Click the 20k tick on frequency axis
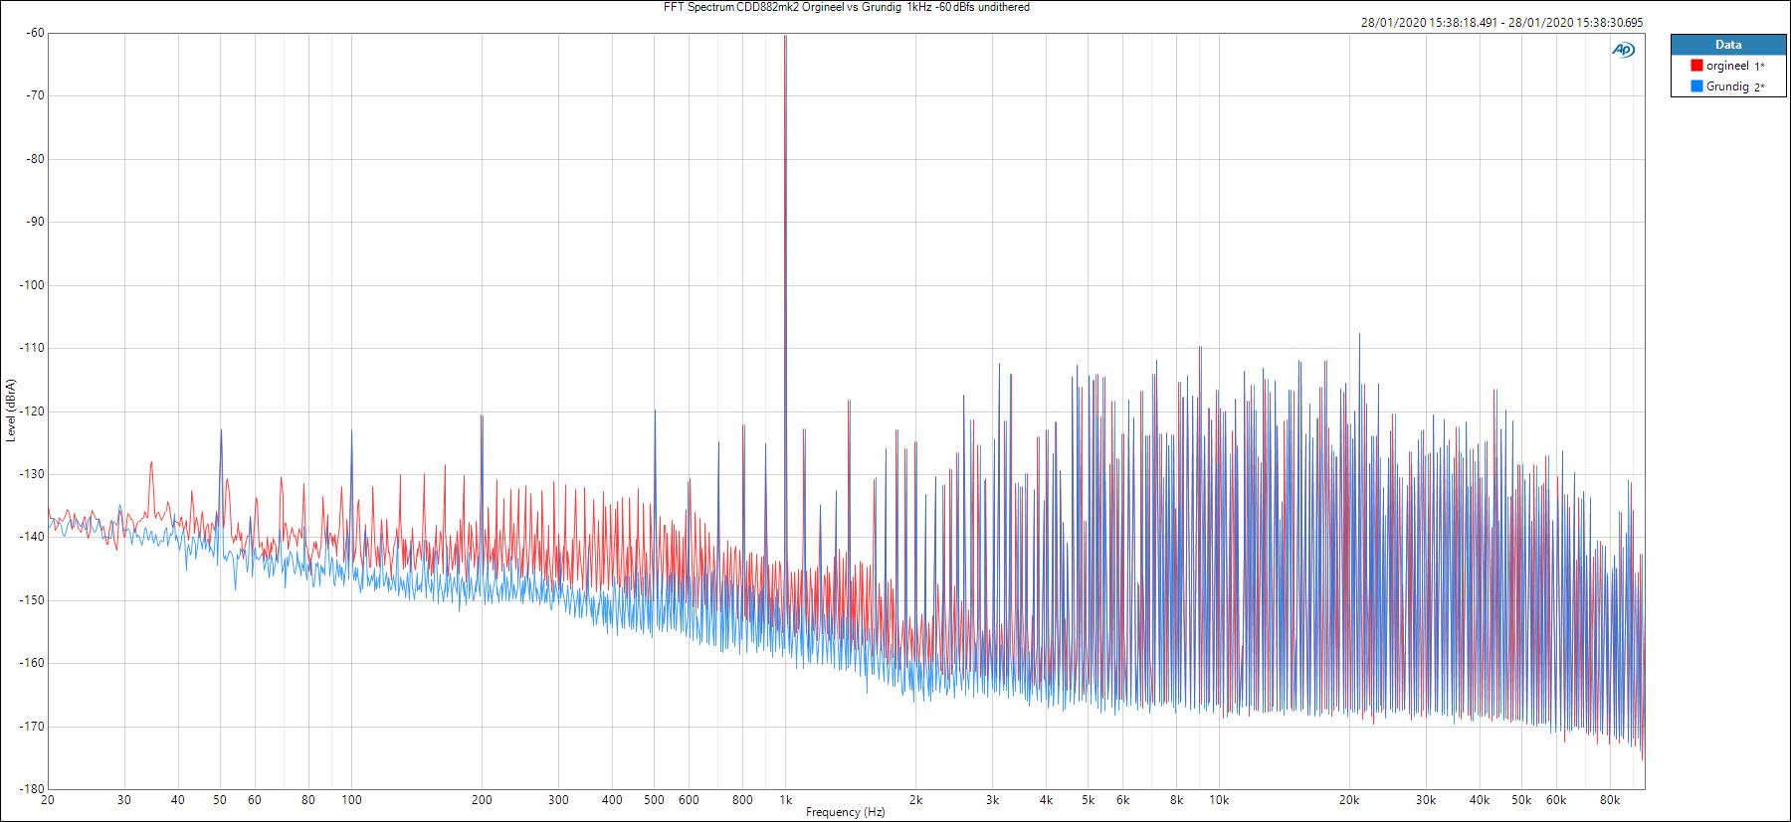 pos(1349,799)
